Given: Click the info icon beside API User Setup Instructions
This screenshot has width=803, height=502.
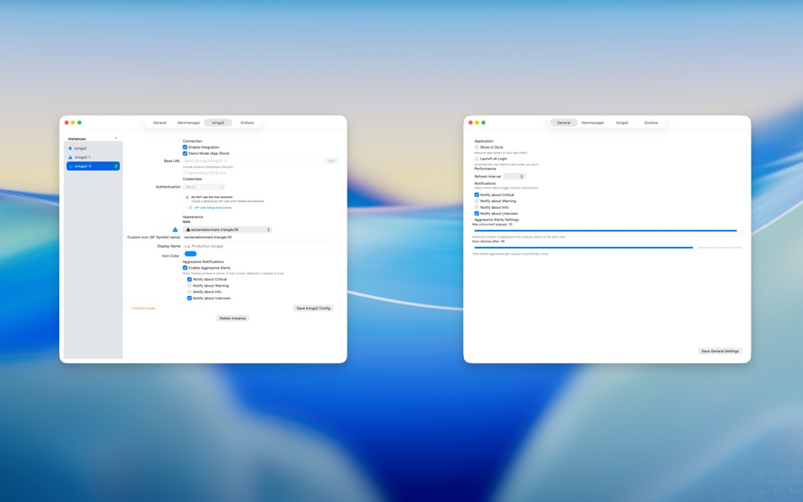Looking at the screenshot, I should pyautogui.click(x=190, y=205).
